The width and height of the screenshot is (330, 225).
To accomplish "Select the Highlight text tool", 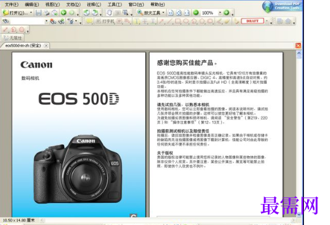I will [x=137, y=21].
